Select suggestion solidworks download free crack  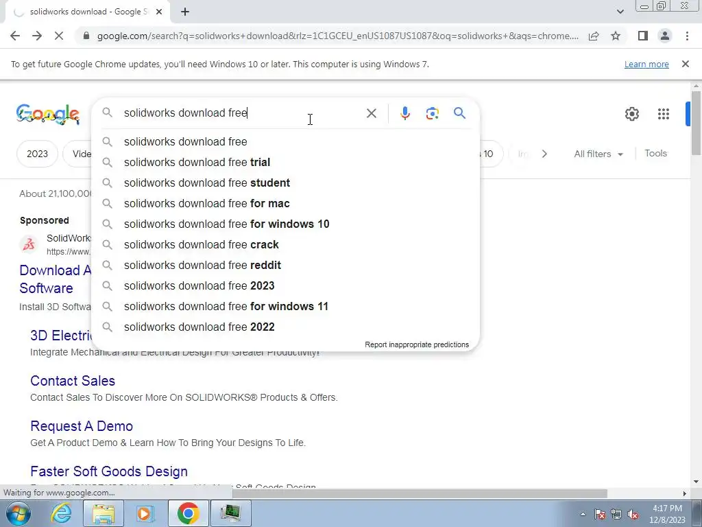click(x=286, y=245)
